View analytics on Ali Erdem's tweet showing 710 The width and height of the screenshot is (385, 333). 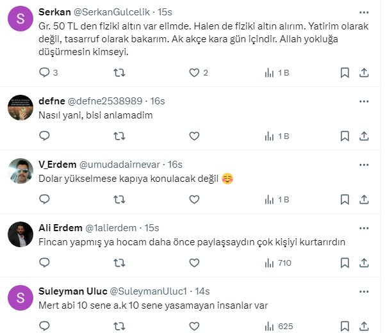(x=278, y=263)
